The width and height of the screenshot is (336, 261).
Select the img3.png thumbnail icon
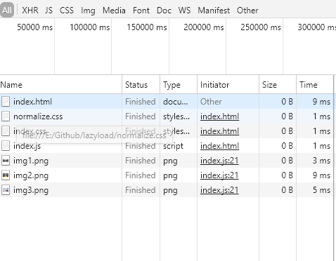[6, 190]
